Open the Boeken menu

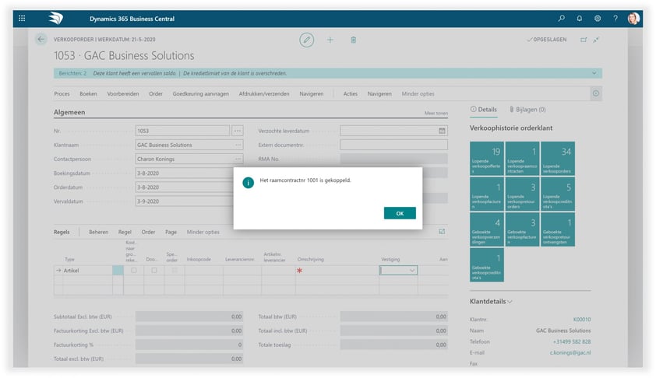pos(88,94)
